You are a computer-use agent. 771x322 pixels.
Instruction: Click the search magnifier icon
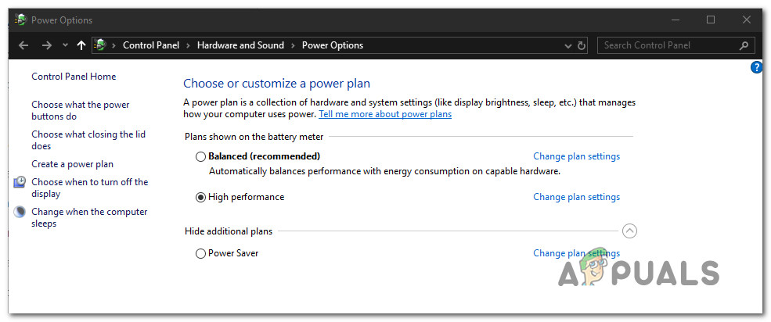[744, 45]
